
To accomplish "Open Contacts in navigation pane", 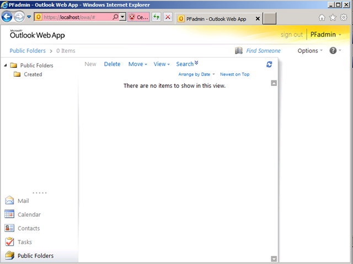I will 22,228.
